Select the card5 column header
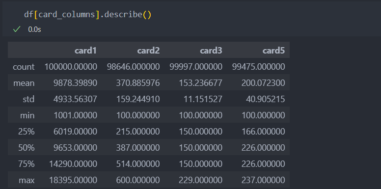Screen dimensions: 381x189 273,51
